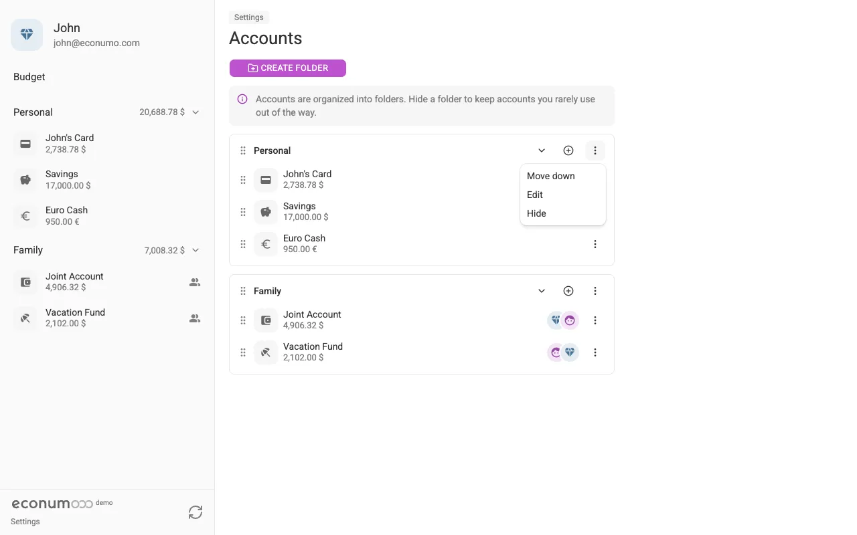Image resolution: width=857 pixels, height=535 pixels.
Task: Click the euro icon beside Euro Cash in sidebar
Action: (25, 216)
